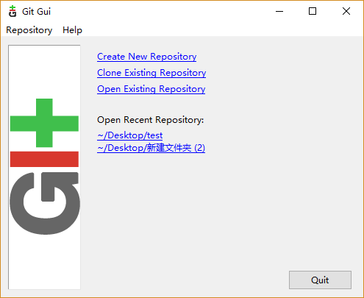The height and width of the screenshot is (298, 364).
Task: Click the Git Gui title bar icon
Action: click(x=13, y=11)
